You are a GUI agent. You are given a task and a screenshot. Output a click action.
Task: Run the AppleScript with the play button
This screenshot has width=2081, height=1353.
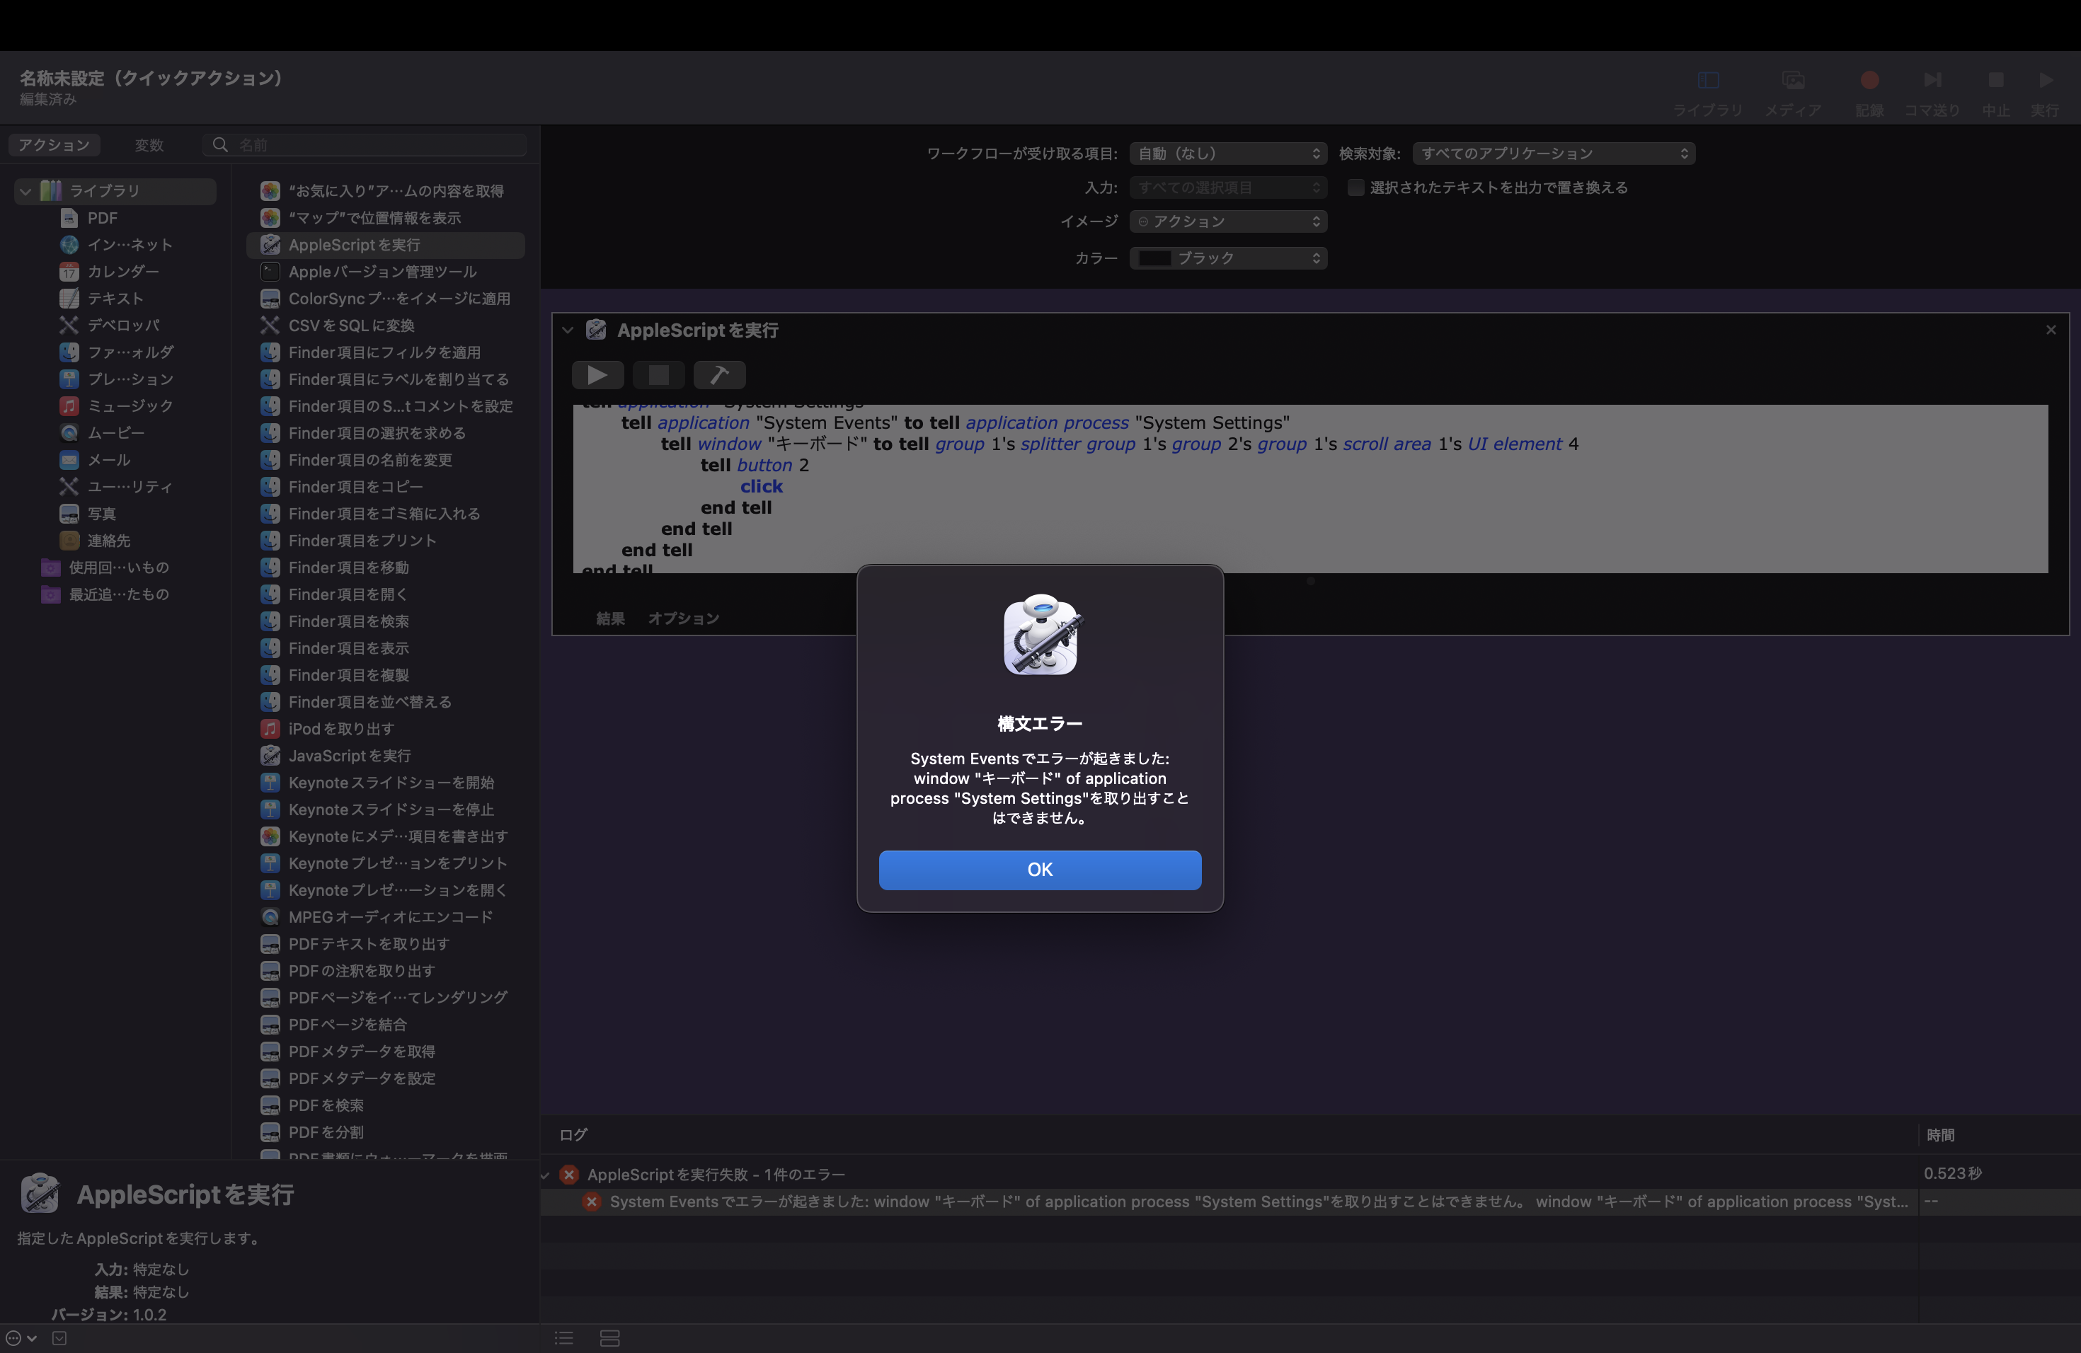(597, 375)
